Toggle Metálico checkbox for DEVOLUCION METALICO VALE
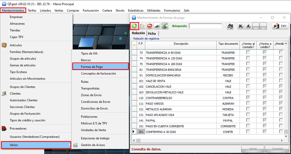Viewport: 291px width, 154px height. click(281, 92)
